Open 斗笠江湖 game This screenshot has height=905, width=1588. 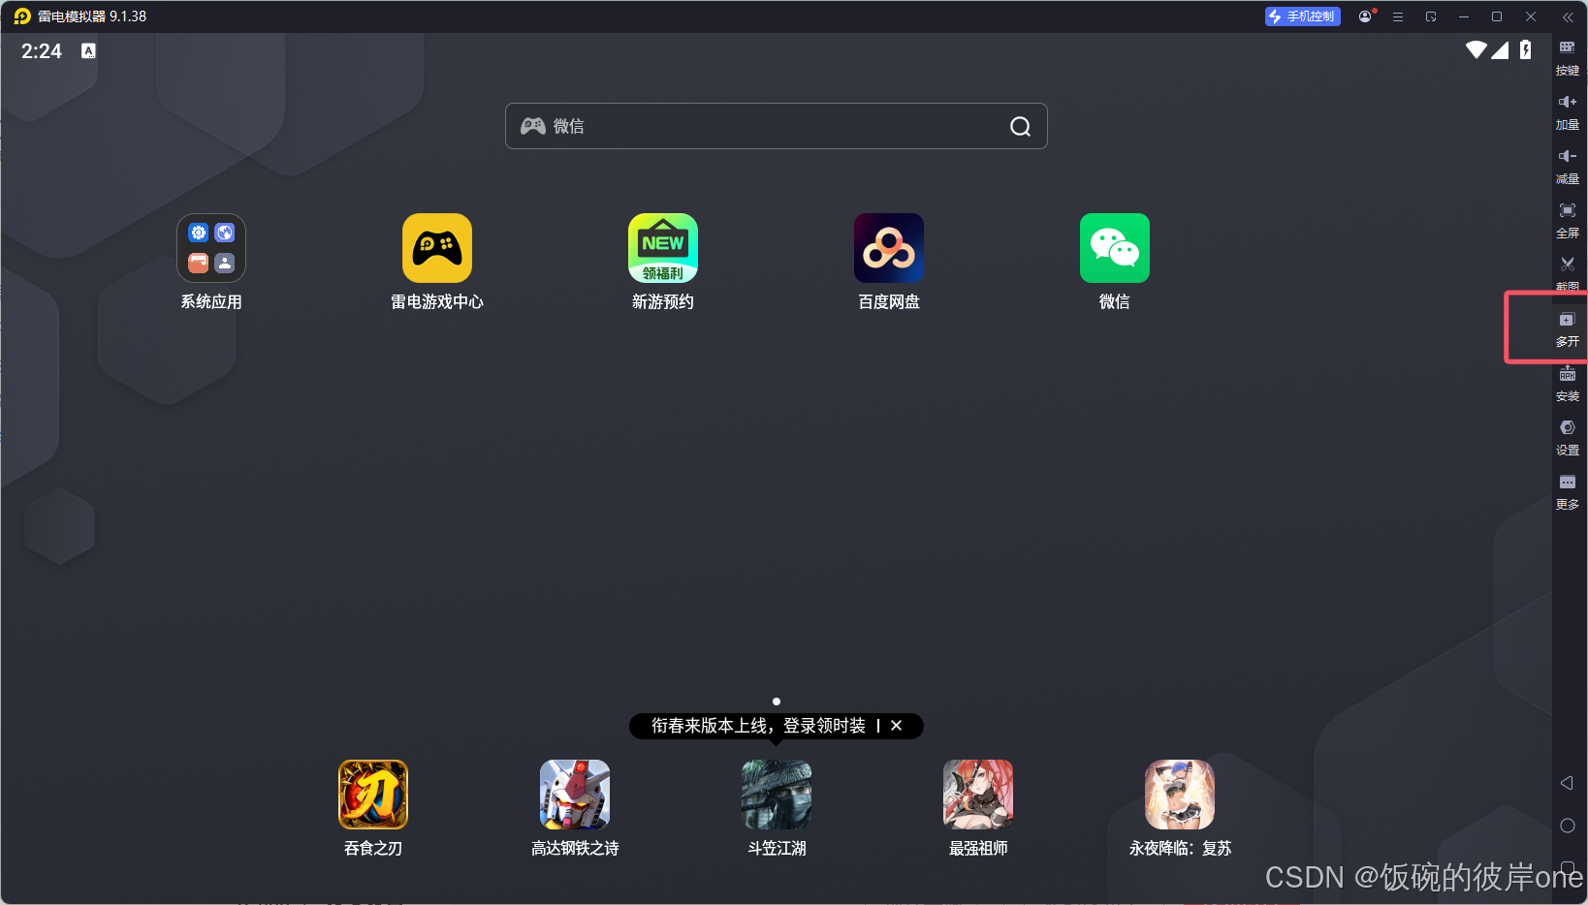coord(777,795)
